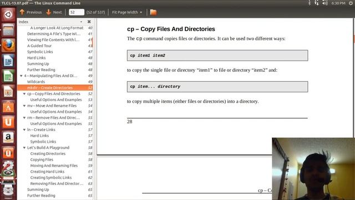Open Ubuntu Dash home launcher icon
The height and width of the screenshot is (200, 355).
[8, 15]
